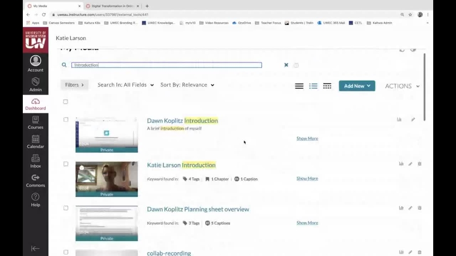This screenshot has height=256, width=456.
Task: Open the Canvas Dashboard icon
Action: click(35, 104)
